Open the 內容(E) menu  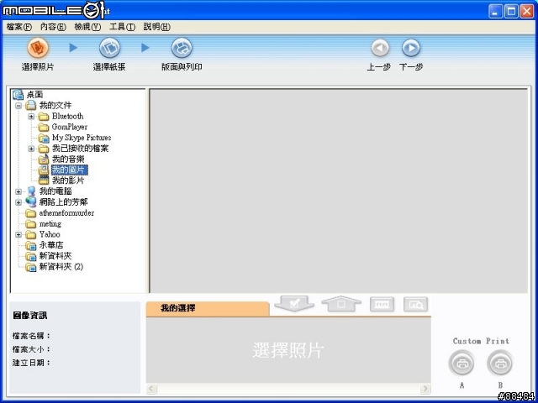point(53,27)
